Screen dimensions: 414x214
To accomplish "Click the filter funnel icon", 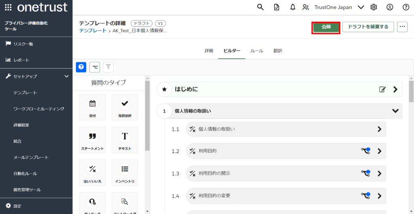I will 108,67.
